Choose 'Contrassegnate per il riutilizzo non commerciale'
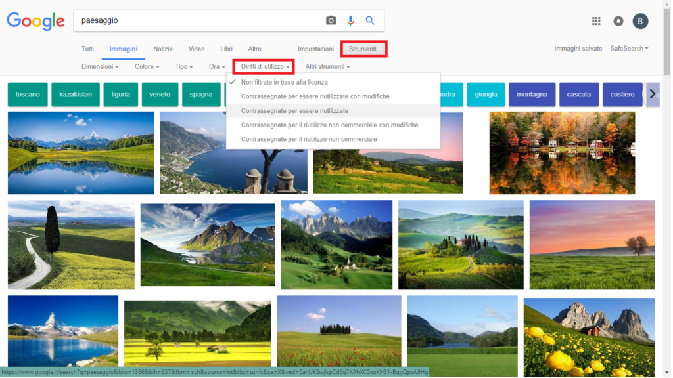Image resolution: width=673 pixels, height=378 pixels. (309, 139)
